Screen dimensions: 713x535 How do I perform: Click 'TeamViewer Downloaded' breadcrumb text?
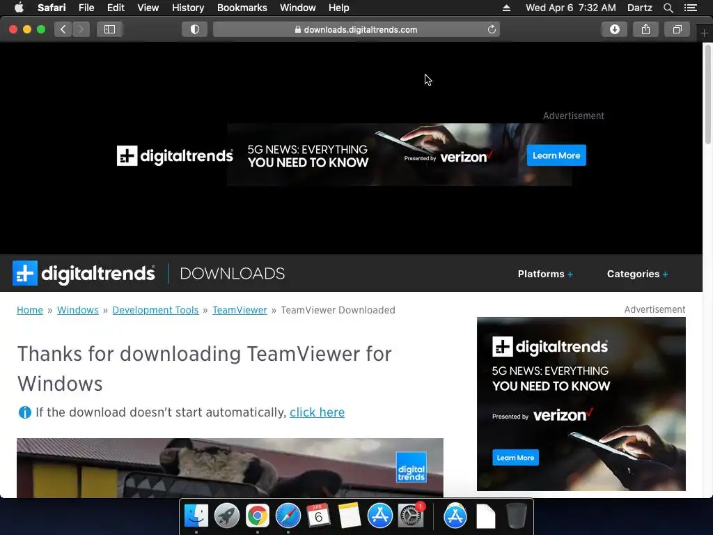338,310
